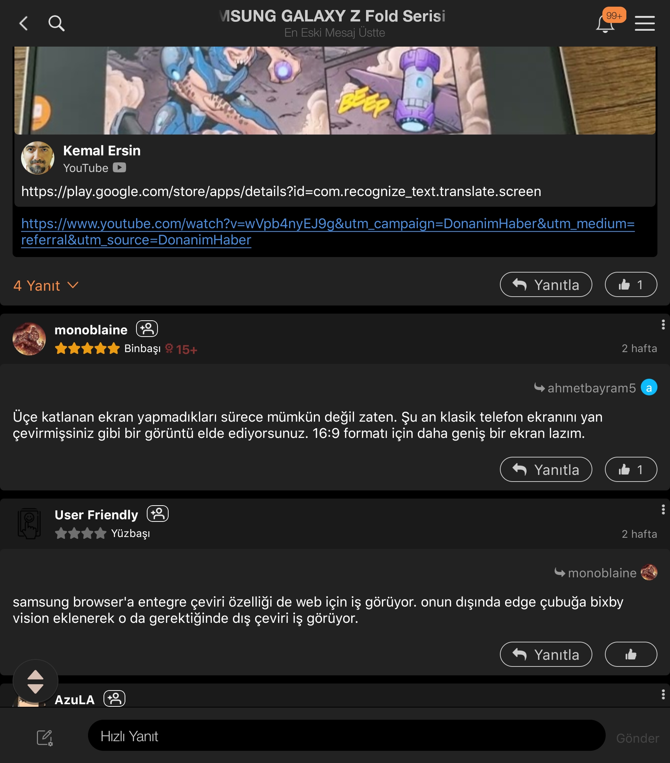Expand the 4 Yanıt replies

point(46,285)
